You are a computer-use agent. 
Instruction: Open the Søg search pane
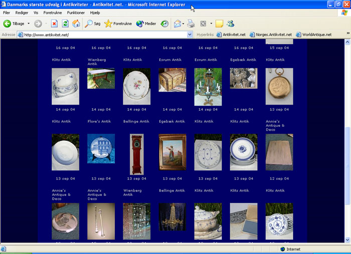pyautogui.click(x=93, y=24)
